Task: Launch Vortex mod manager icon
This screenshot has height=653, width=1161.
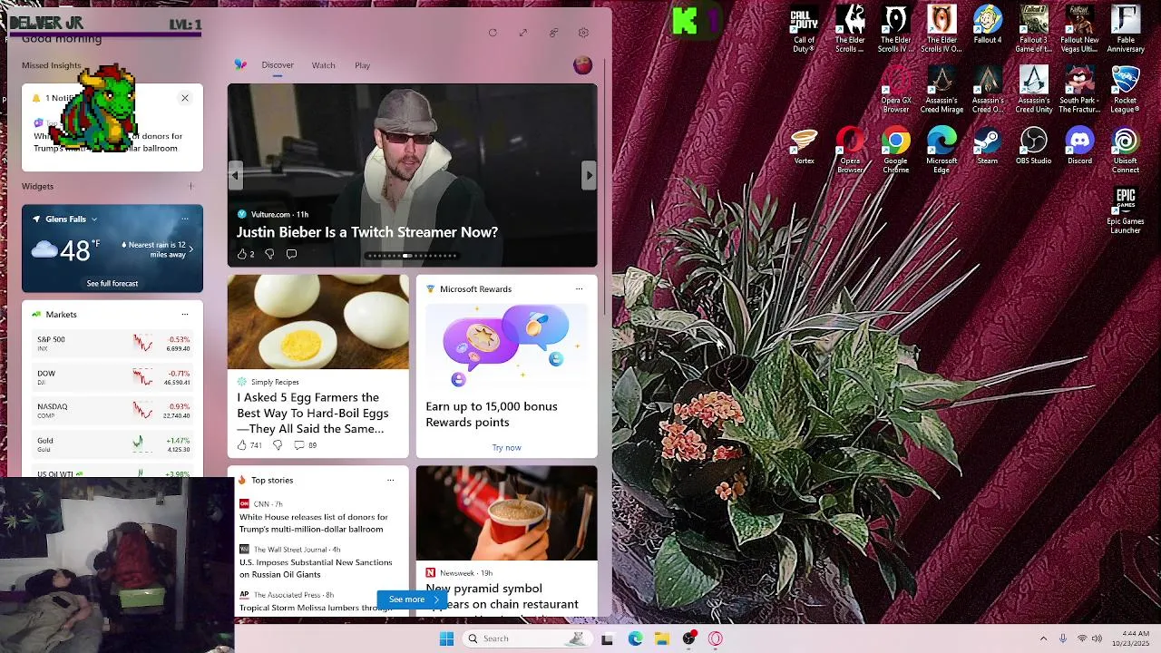Action: point(804,146)
